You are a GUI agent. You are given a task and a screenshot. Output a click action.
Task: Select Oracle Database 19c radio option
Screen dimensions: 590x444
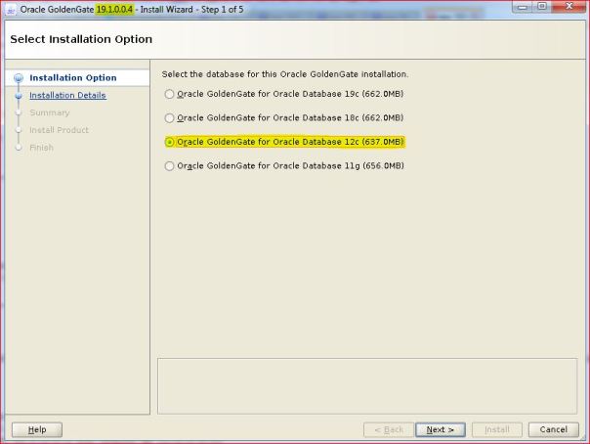click(169, 94)
